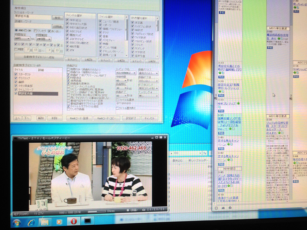Screen dimensions: 307x230
Task: Click the 下へ button
Action: tap(27, 118)
